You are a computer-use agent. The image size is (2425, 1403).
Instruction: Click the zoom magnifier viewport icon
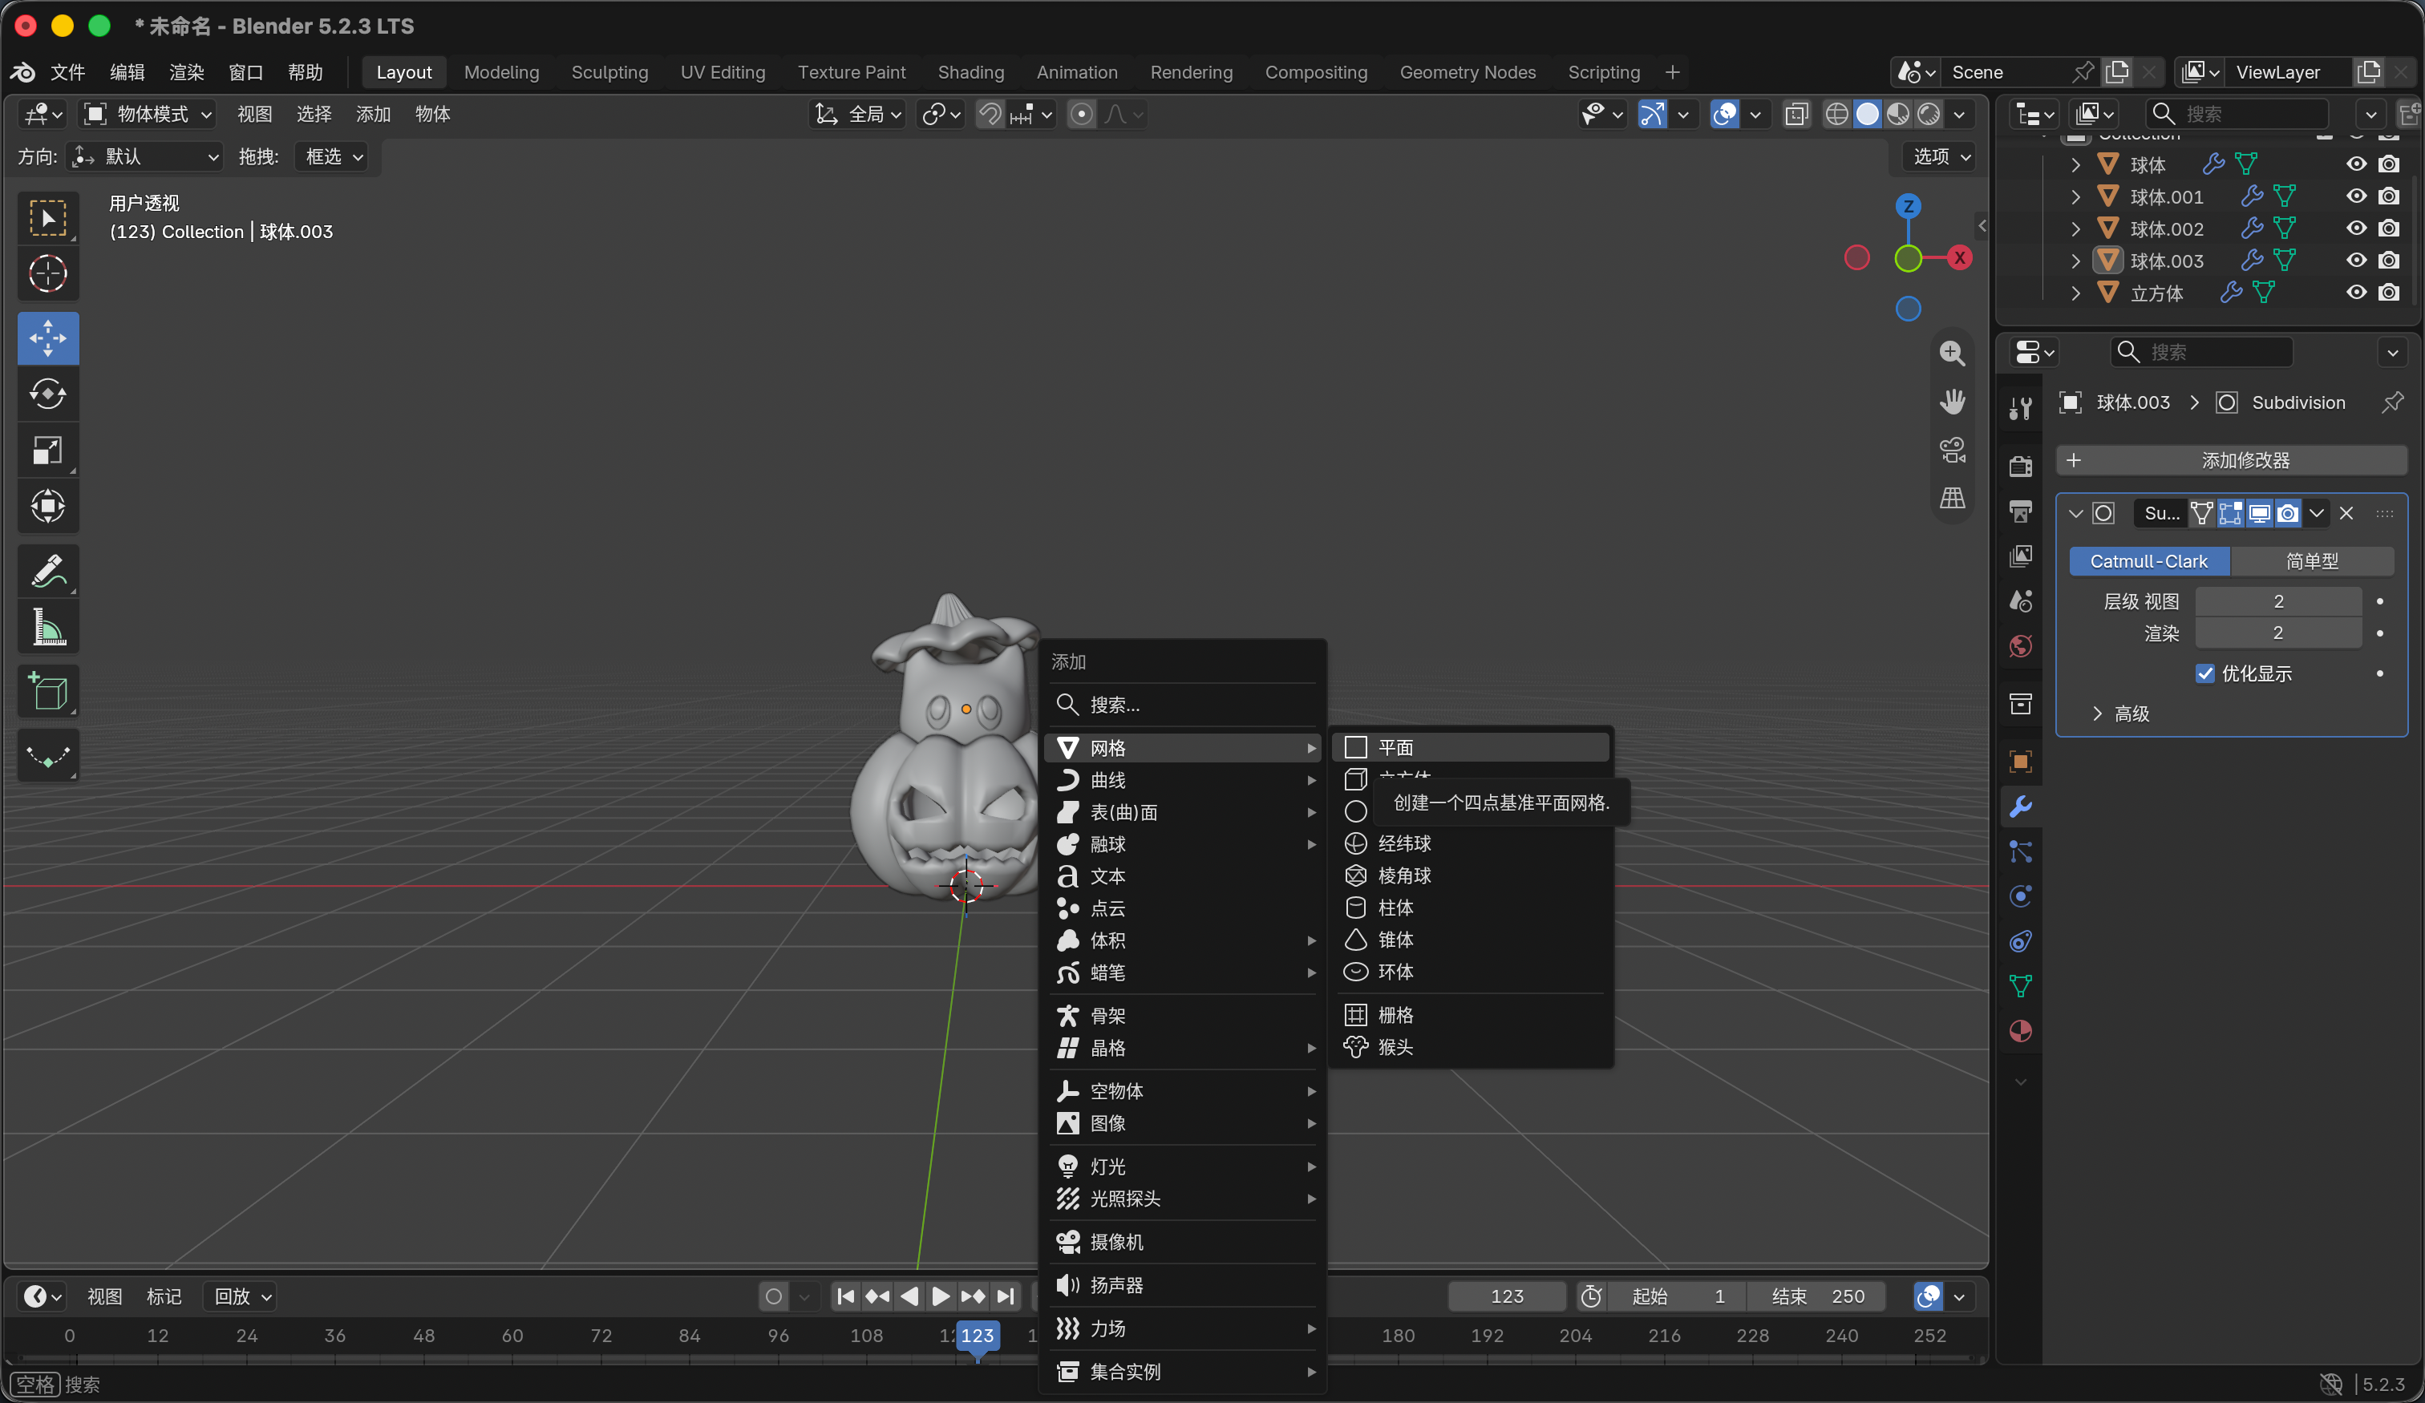pyautogui.click(x=1952, y=354)
